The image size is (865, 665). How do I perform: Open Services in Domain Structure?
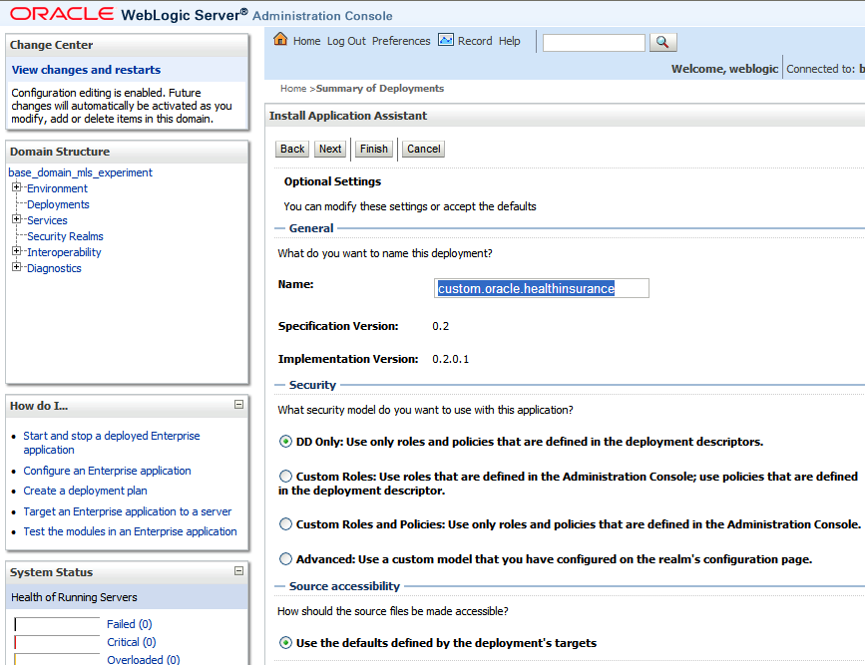point(48,220)
